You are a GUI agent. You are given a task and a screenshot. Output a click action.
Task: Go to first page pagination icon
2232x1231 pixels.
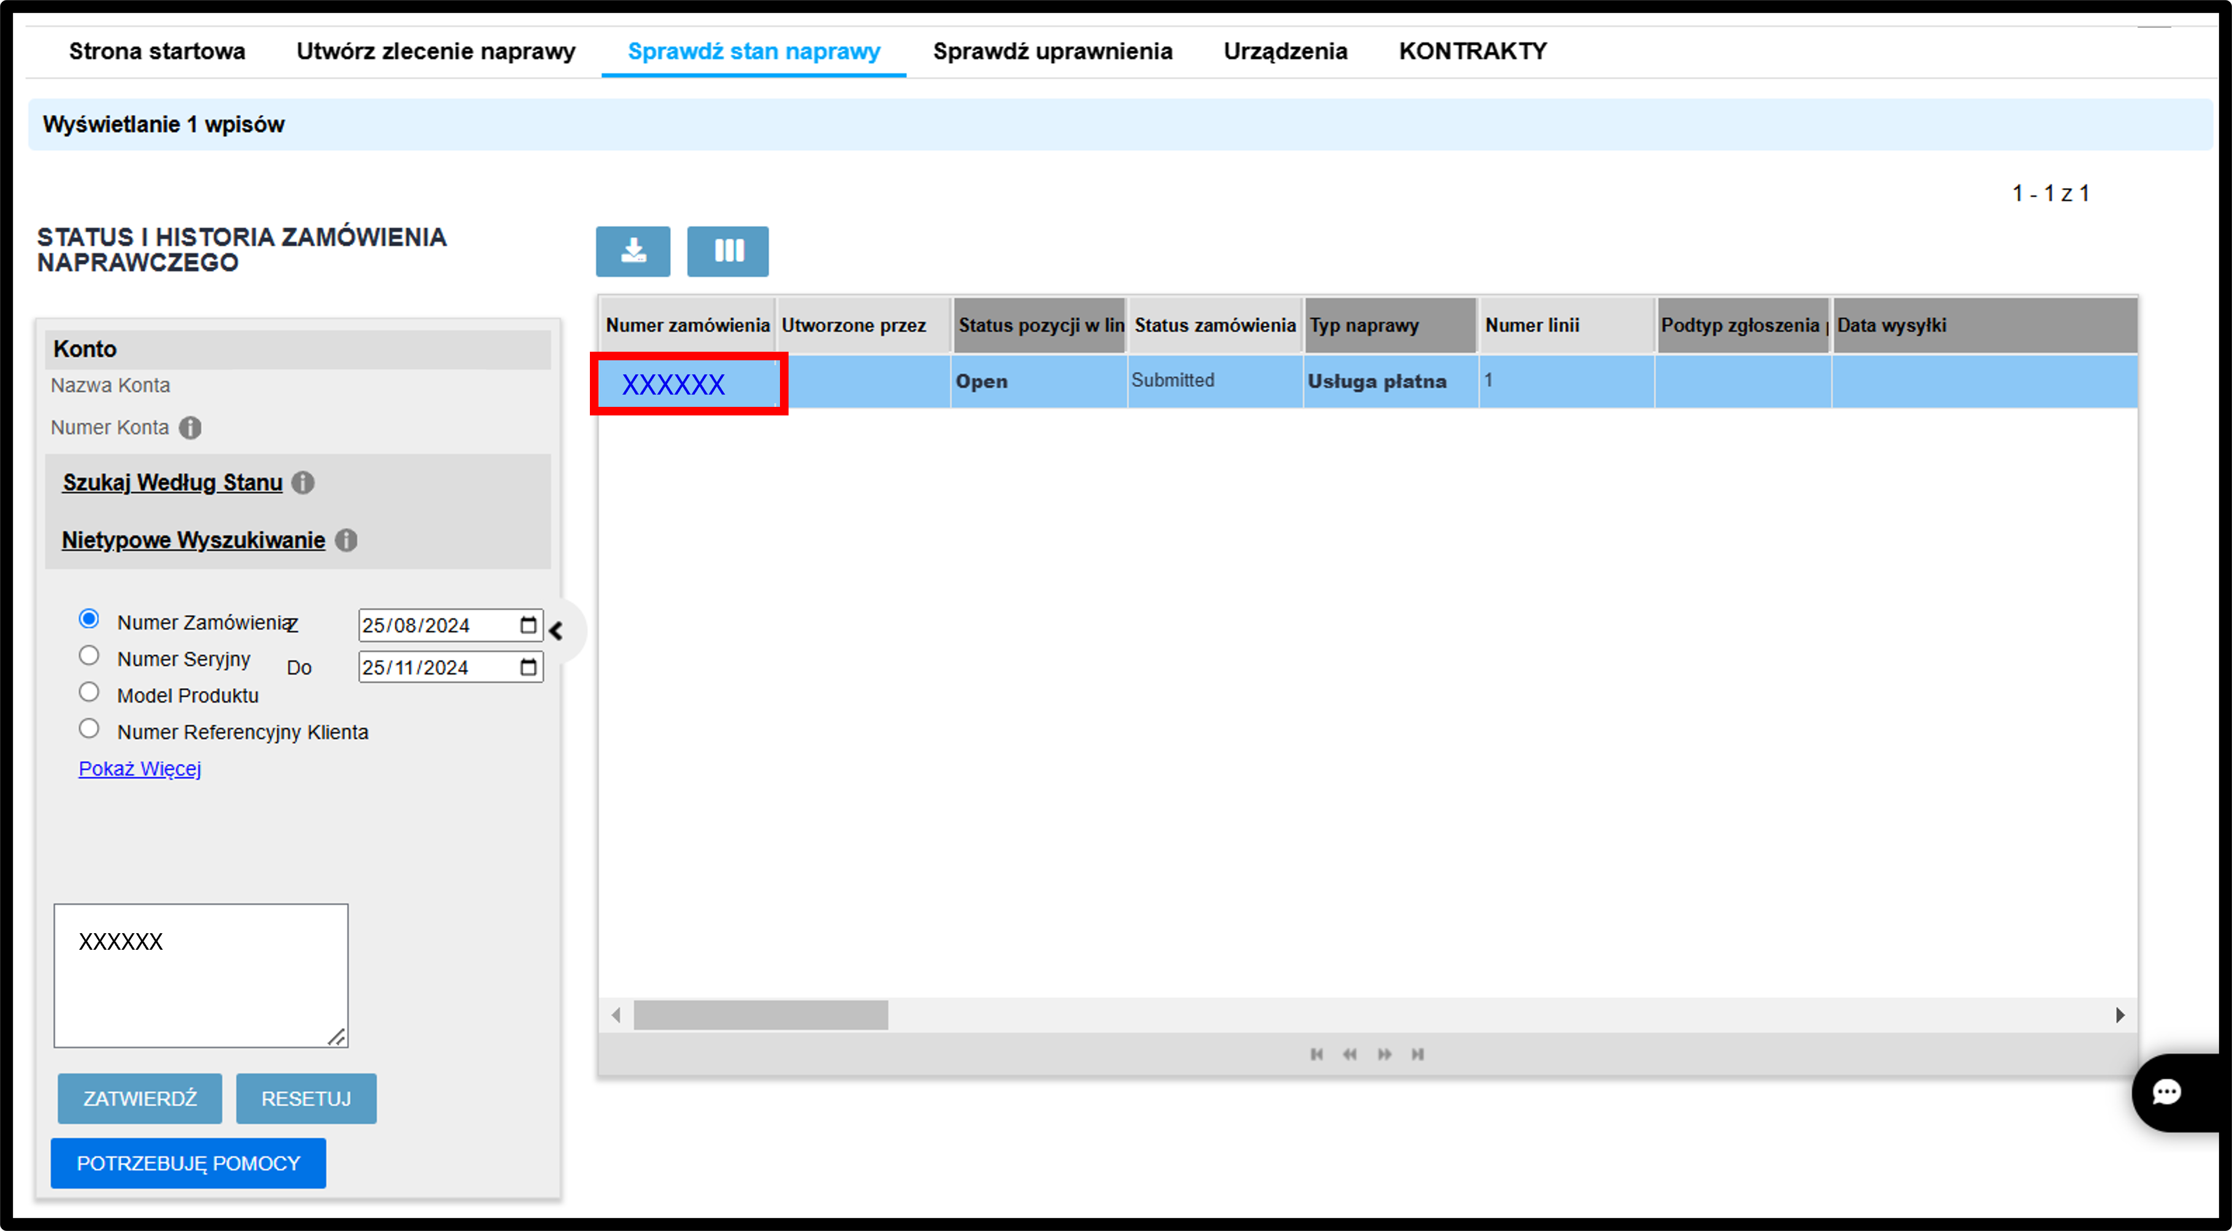tap(1316, 1053)
